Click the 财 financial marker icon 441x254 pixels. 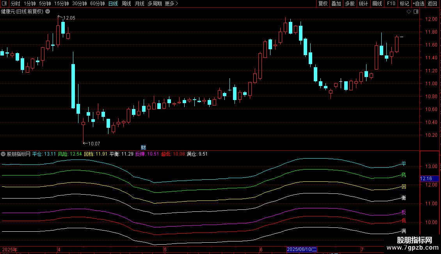143,148
